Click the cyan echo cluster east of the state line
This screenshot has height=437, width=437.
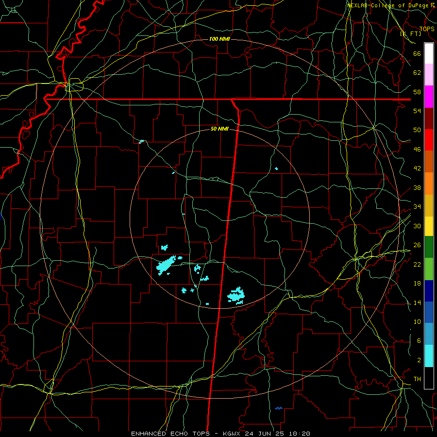(236, 295)
